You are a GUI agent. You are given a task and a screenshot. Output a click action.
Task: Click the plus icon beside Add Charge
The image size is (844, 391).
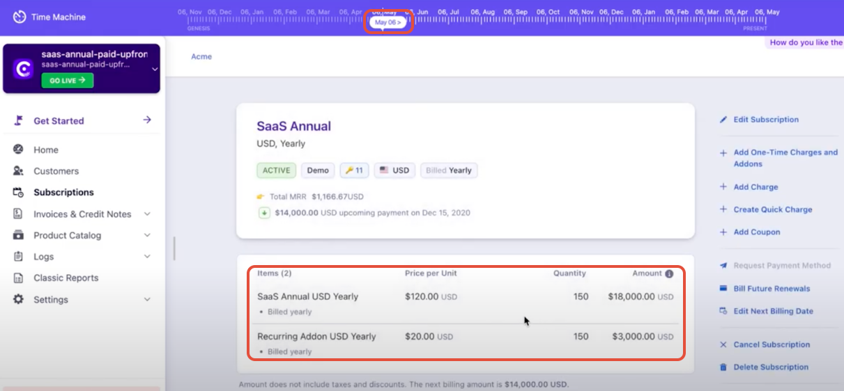(x=723, y=186)
